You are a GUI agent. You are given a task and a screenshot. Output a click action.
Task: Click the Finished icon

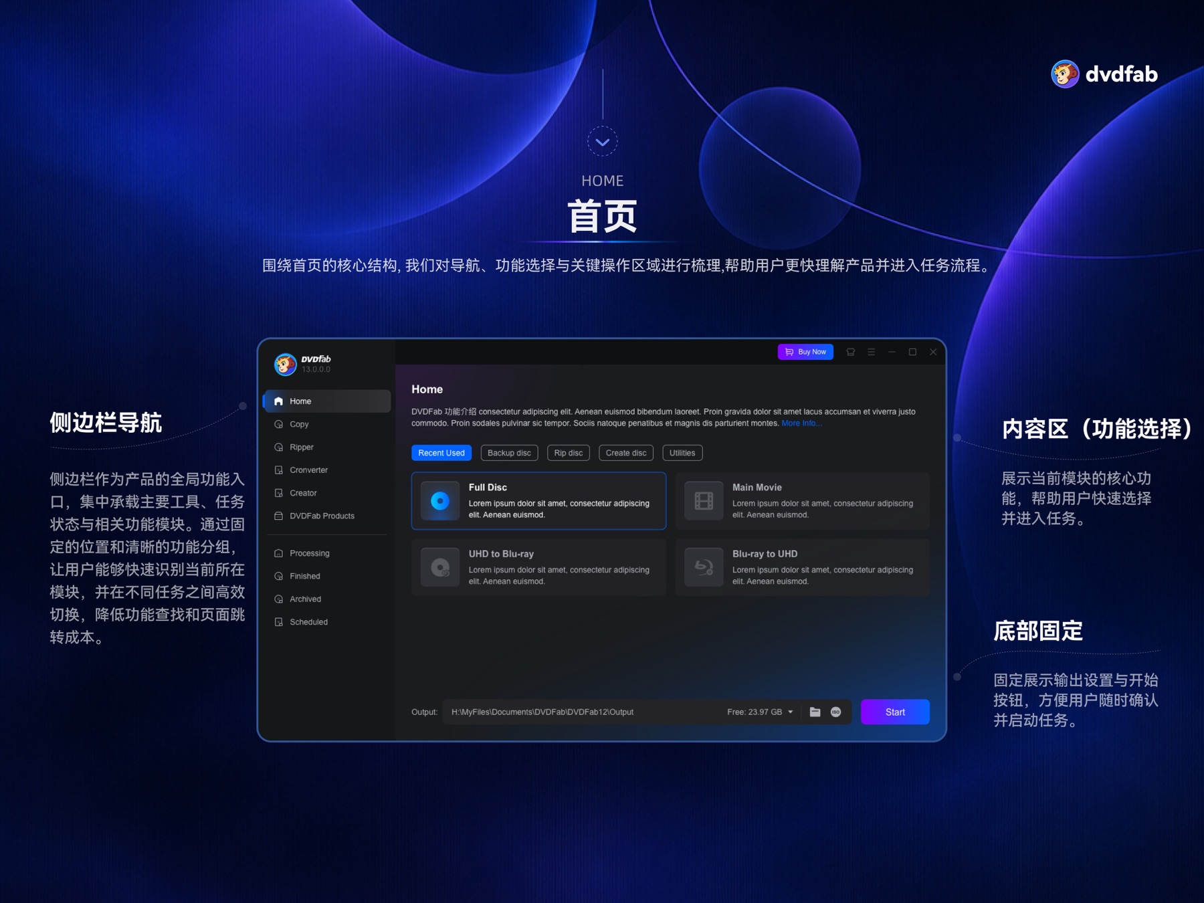tap(279, 576)
